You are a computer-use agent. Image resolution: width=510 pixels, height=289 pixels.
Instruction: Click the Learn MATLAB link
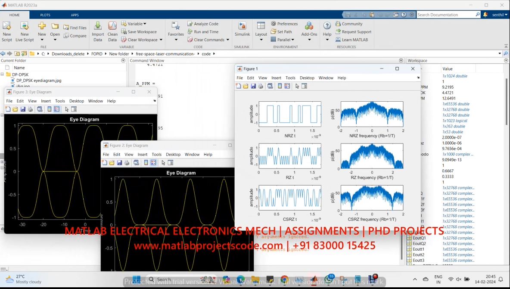pos(355,40)
